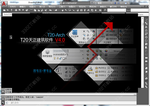Click the binoculars search icon
This screenshot has height=106, width=150.
click(92, 3)
